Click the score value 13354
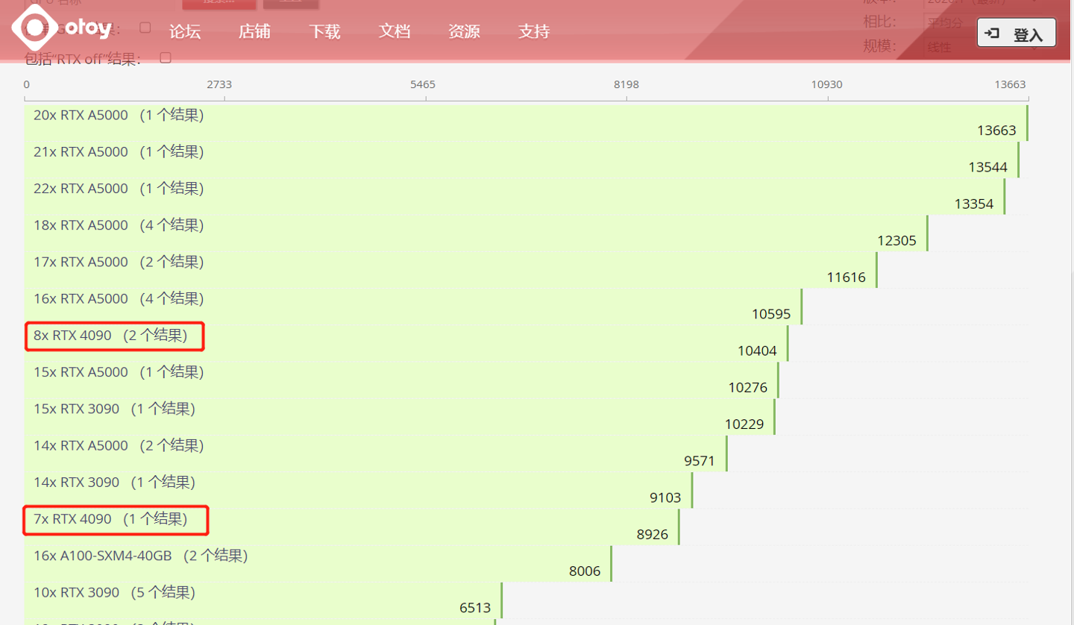 [974, 204]
